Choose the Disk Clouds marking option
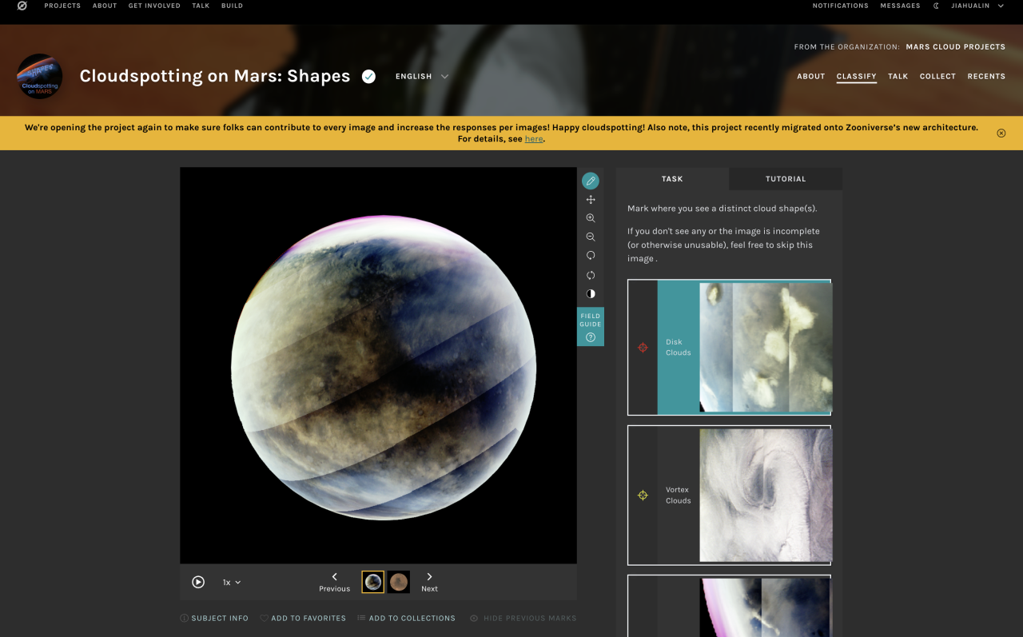The height and width of the screenshot is (637, 1023). [729, 348]
